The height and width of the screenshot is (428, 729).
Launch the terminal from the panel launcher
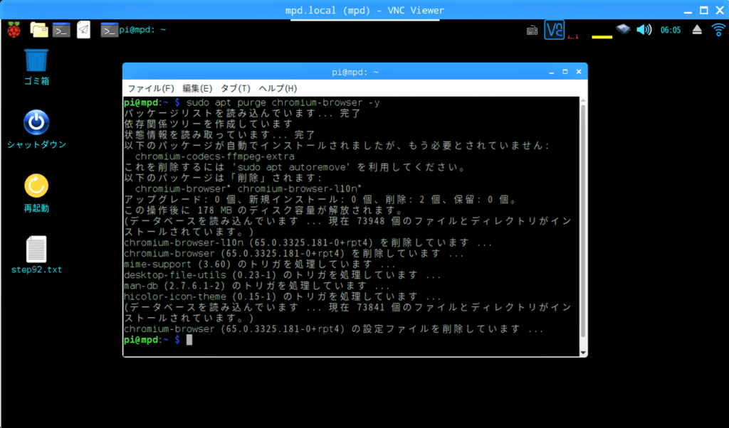[61, 30]
